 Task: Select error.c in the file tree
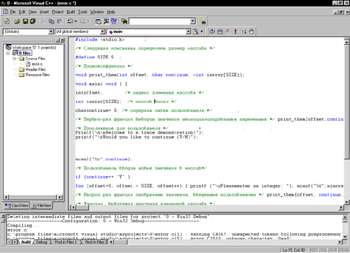tap(37, 64)
